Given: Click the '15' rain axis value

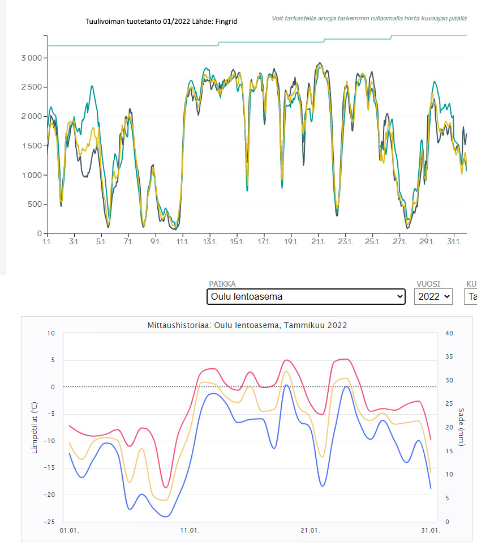Looking at the screenshot, I should [x=449, y=451].
